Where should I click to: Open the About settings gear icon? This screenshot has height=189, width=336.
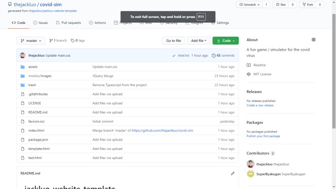point(314,40)
